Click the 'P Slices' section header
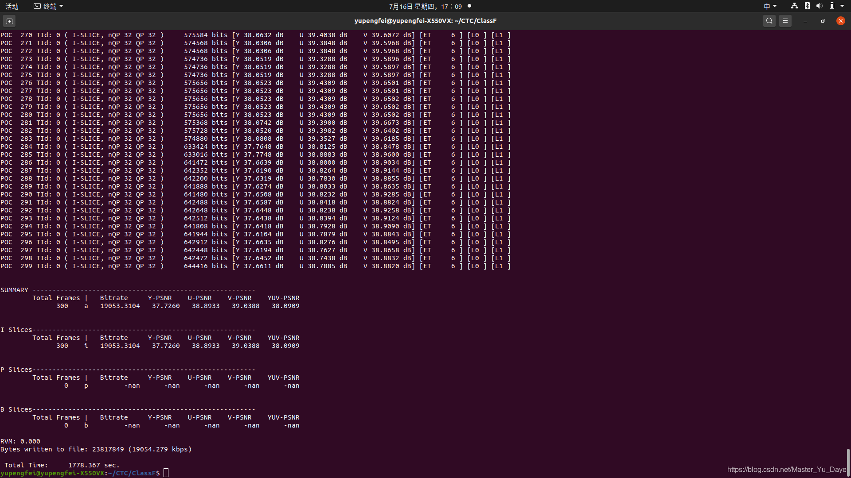The width and height of the screenshot is (851, 478). 128,370
